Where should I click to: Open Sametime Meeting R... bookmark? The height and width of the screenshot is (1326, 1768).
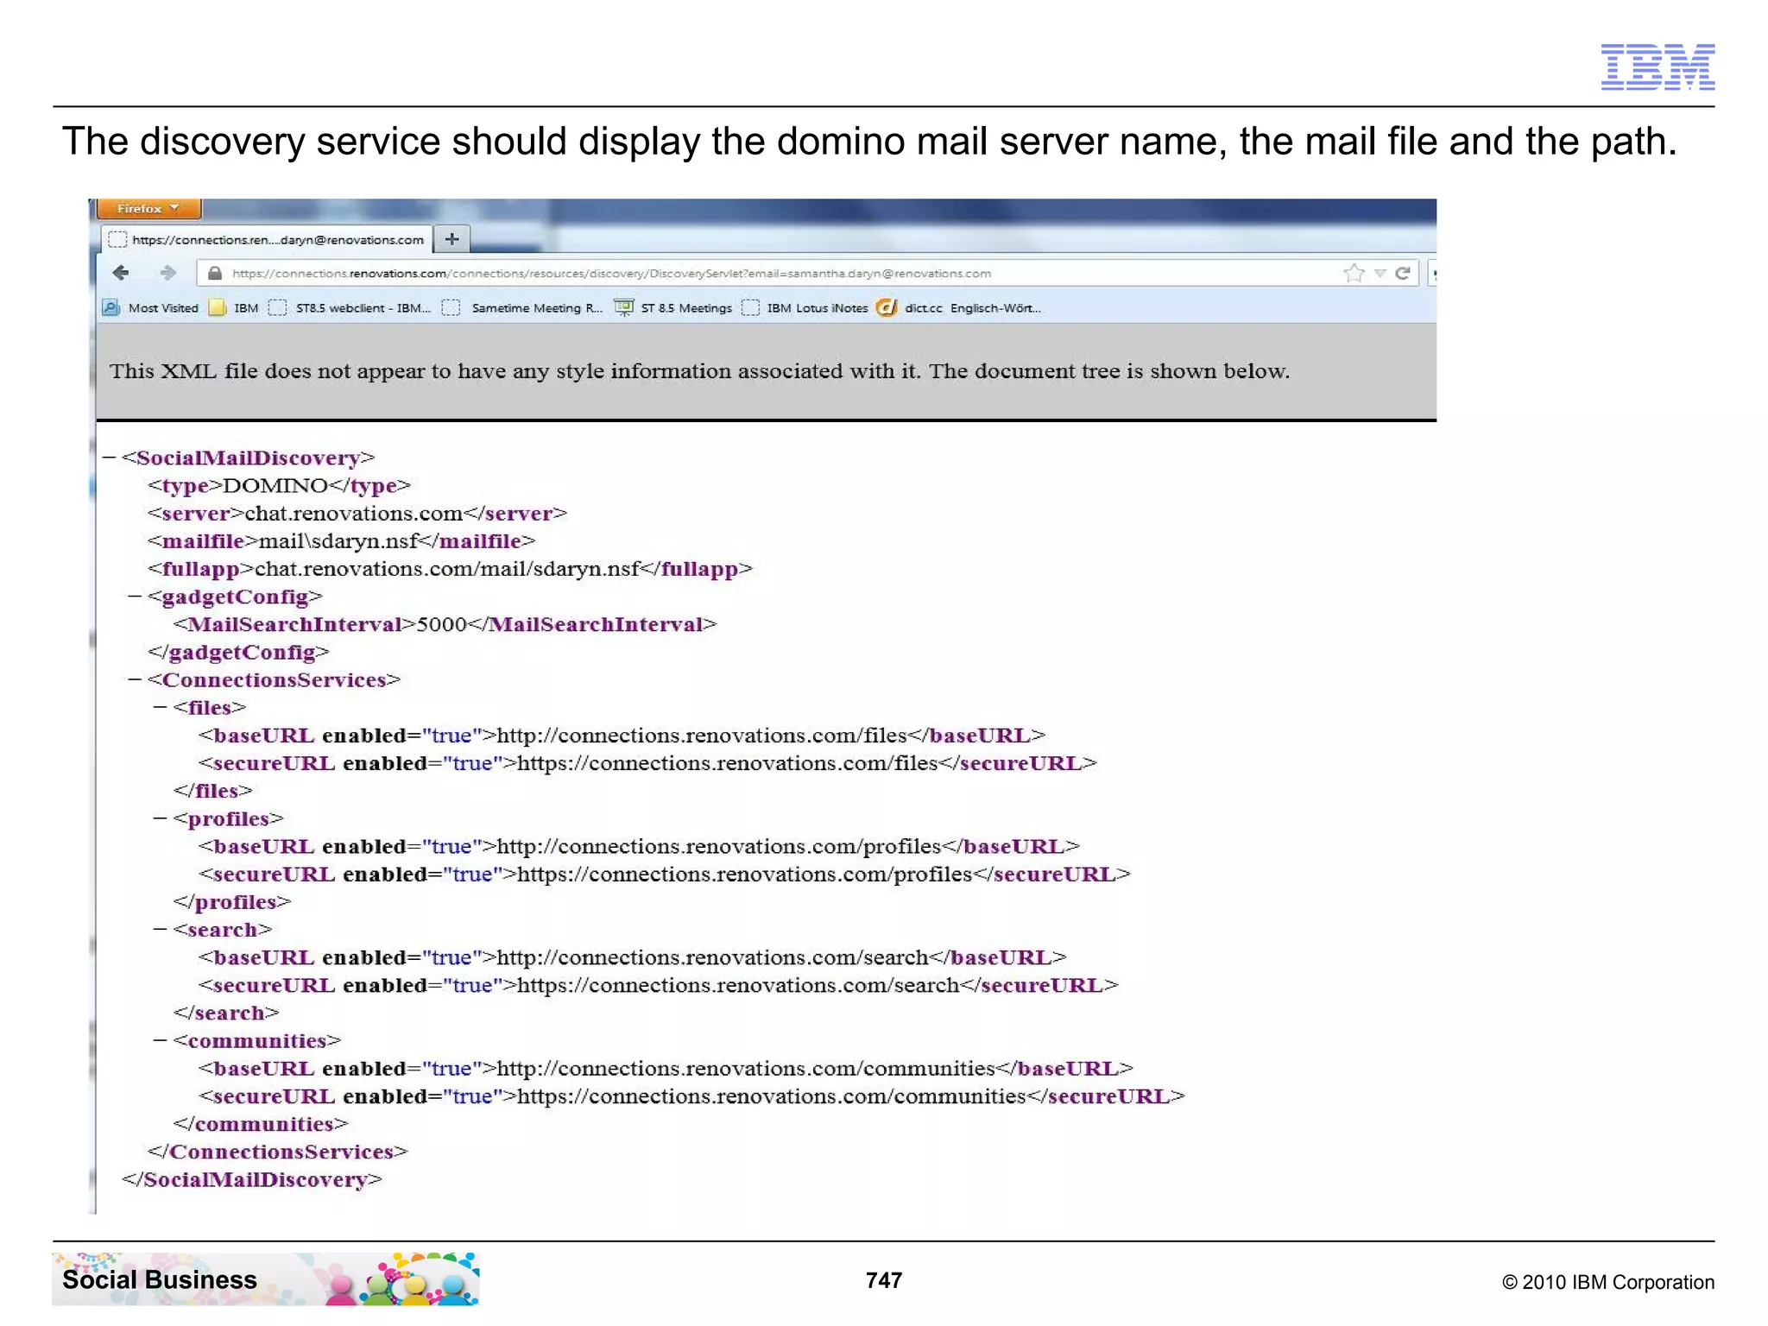point(522,307)
